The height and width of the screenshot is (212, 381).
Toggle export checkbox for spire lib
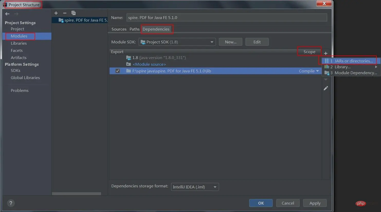pyautogui.click(x=117, y=71)
